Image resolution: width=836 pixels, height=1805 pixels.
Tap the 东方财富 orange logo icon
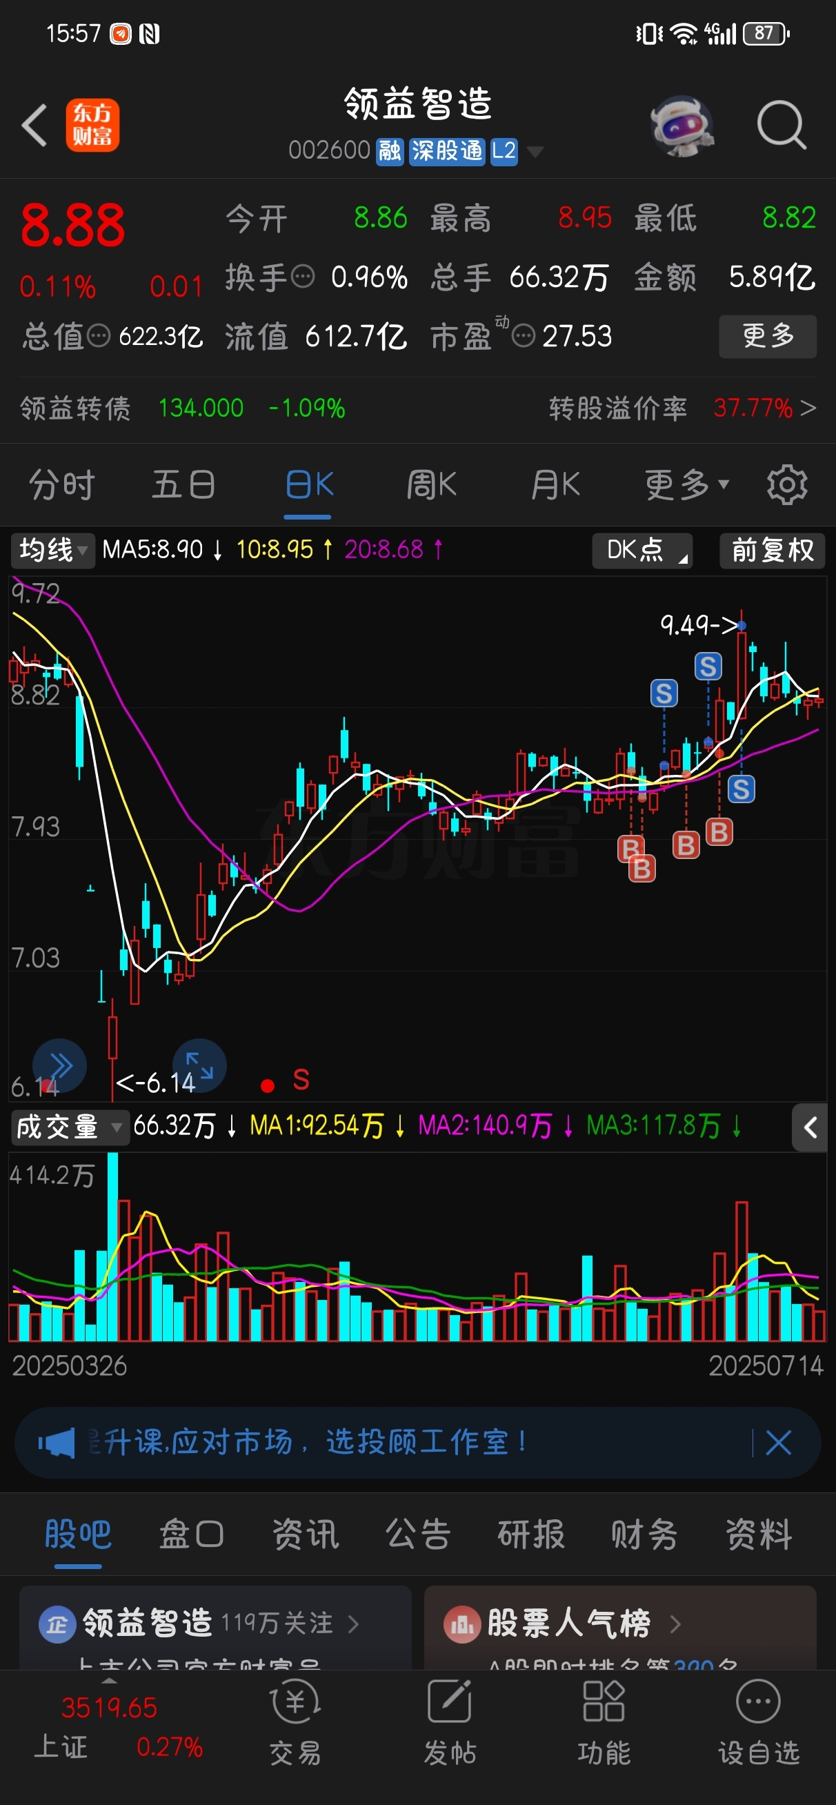pos(92,126)
